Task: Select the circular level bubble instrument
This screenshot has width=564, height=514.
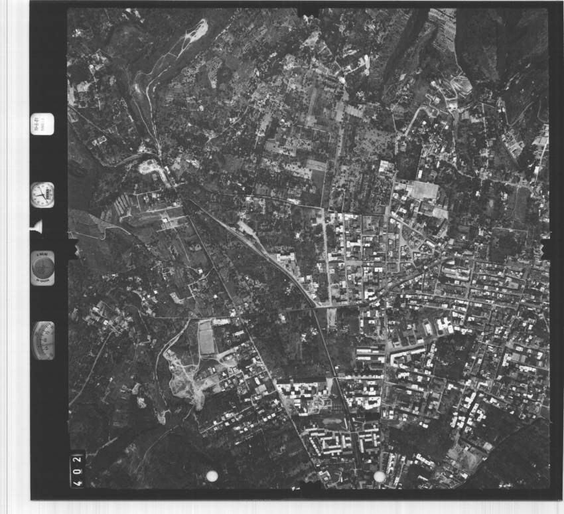Action: (43, 268)
